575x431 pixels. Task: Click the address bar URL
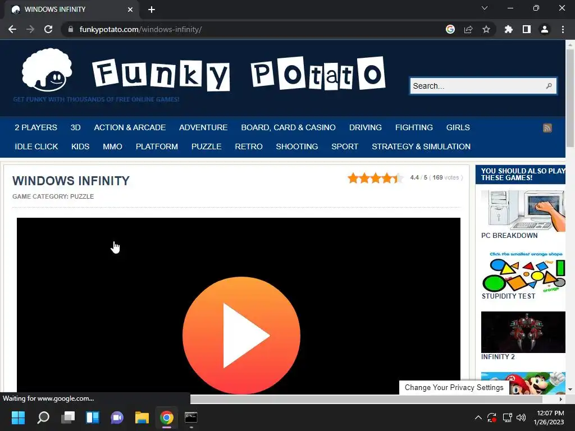tap(140, 29)
